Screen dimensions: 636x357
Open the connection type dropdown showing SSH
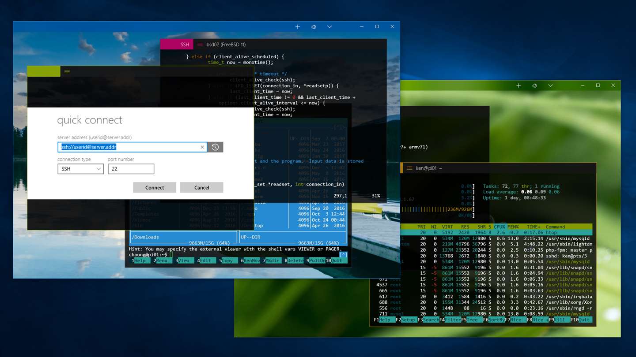tap(80, 169)
